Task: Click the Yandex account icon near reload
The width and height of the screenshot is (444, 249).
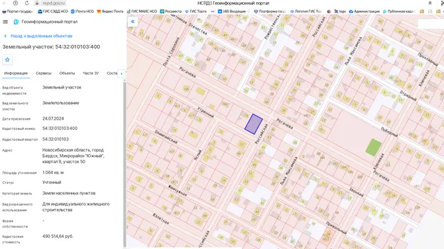Action: 15,3
